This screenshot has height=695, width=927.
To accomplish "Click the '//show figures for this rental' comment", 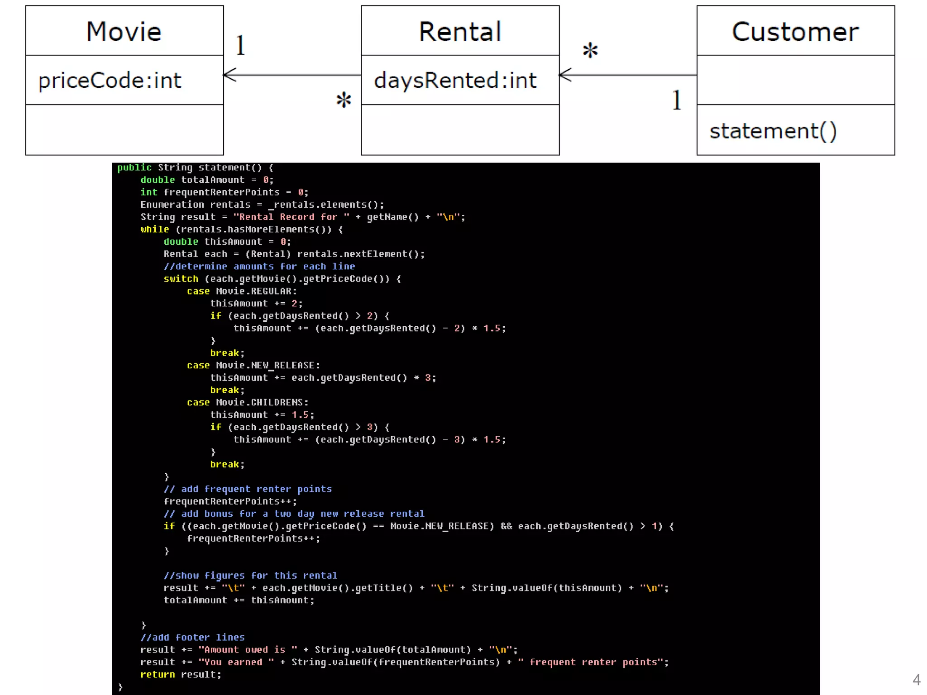I will 250,575.
